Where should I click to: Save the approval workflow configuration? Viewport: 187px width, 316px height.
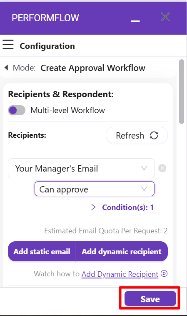coord(150,298)
